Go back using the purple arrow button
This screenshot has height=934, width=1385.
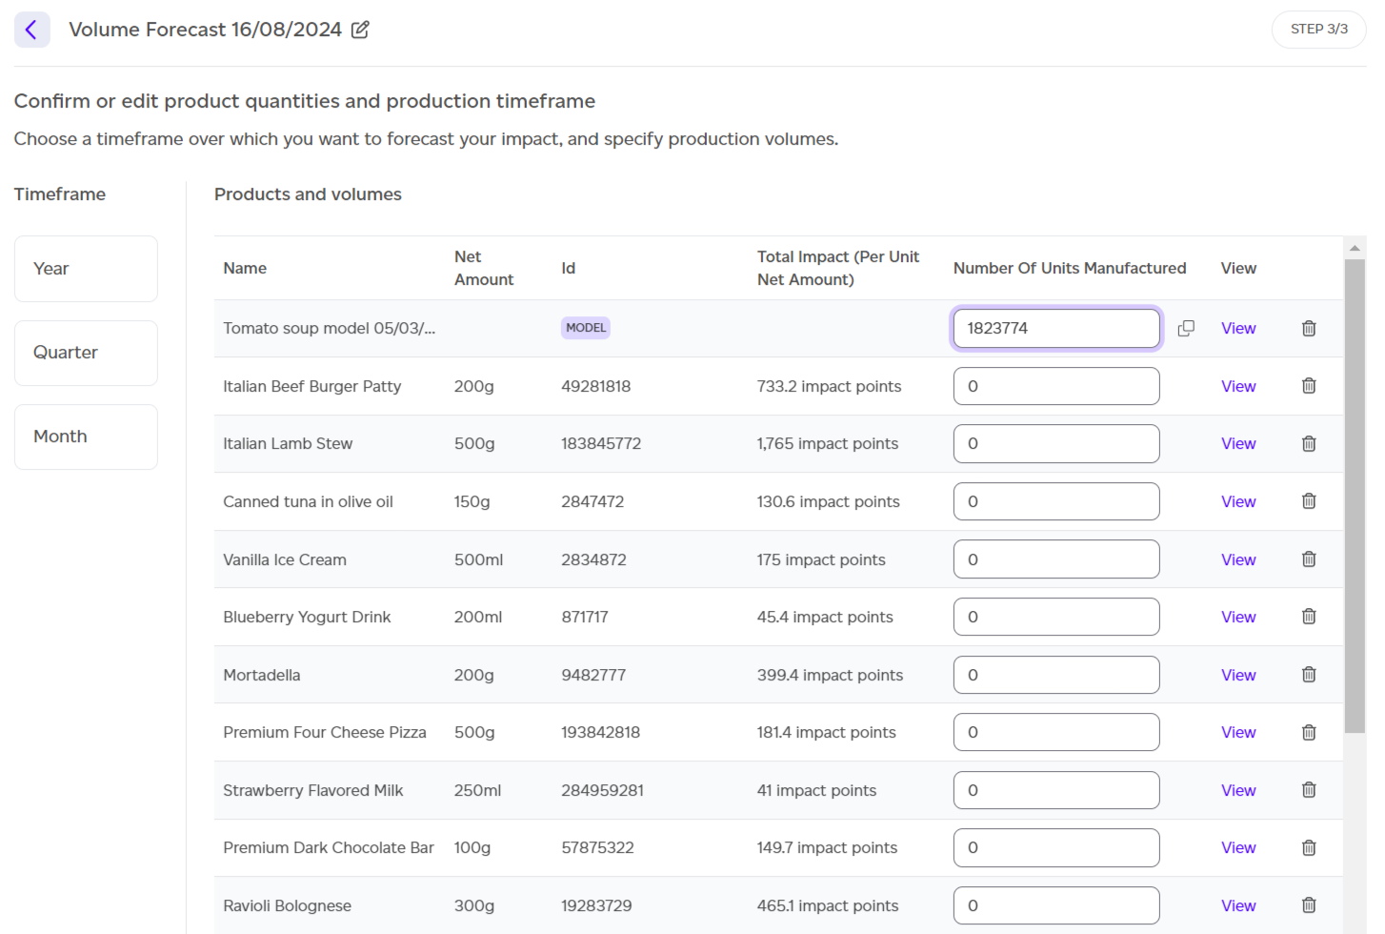click(31, 30)
